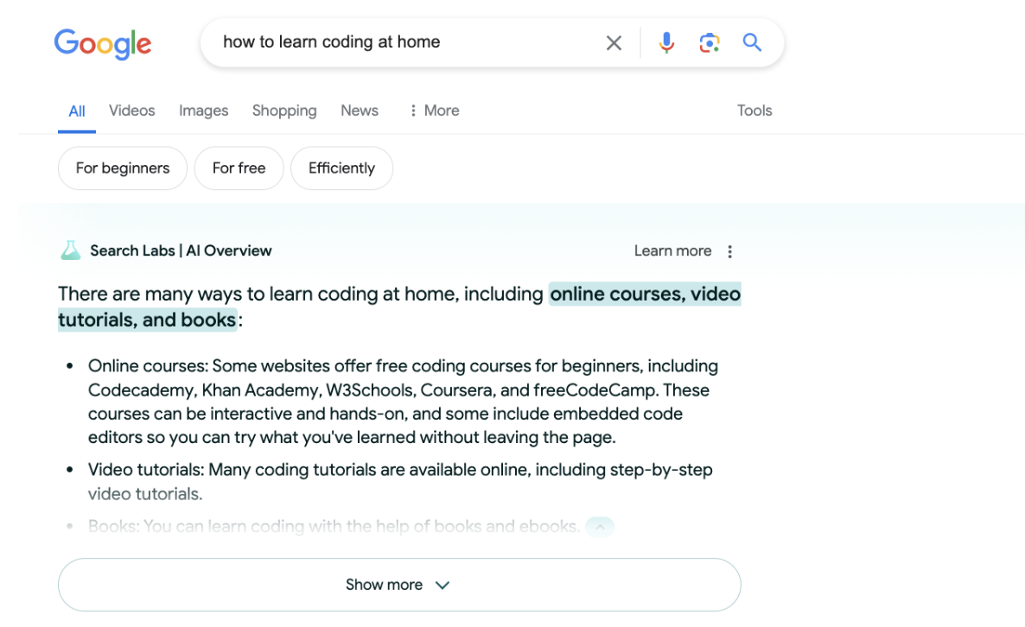Expand AI Overview with Show more

click(x=399, y=585)
